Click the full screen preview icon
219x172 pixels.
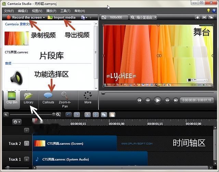pyautogui.click(x=204, y=17)
